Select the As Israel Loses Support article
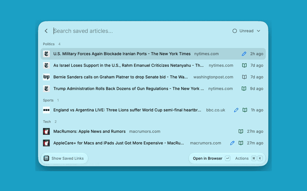This screenshot has width=307, height=191. (153, 65)
